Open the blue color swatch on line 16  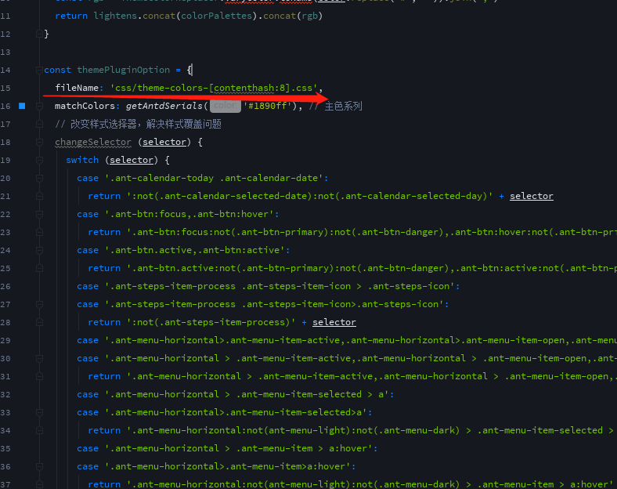[22, 106]
